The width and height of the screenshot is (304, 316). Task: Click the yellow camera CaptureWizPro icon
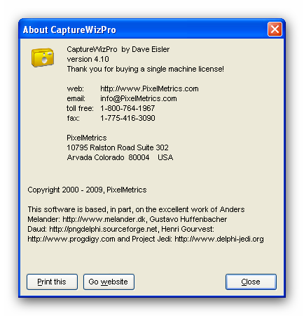(x=43, y=58)
